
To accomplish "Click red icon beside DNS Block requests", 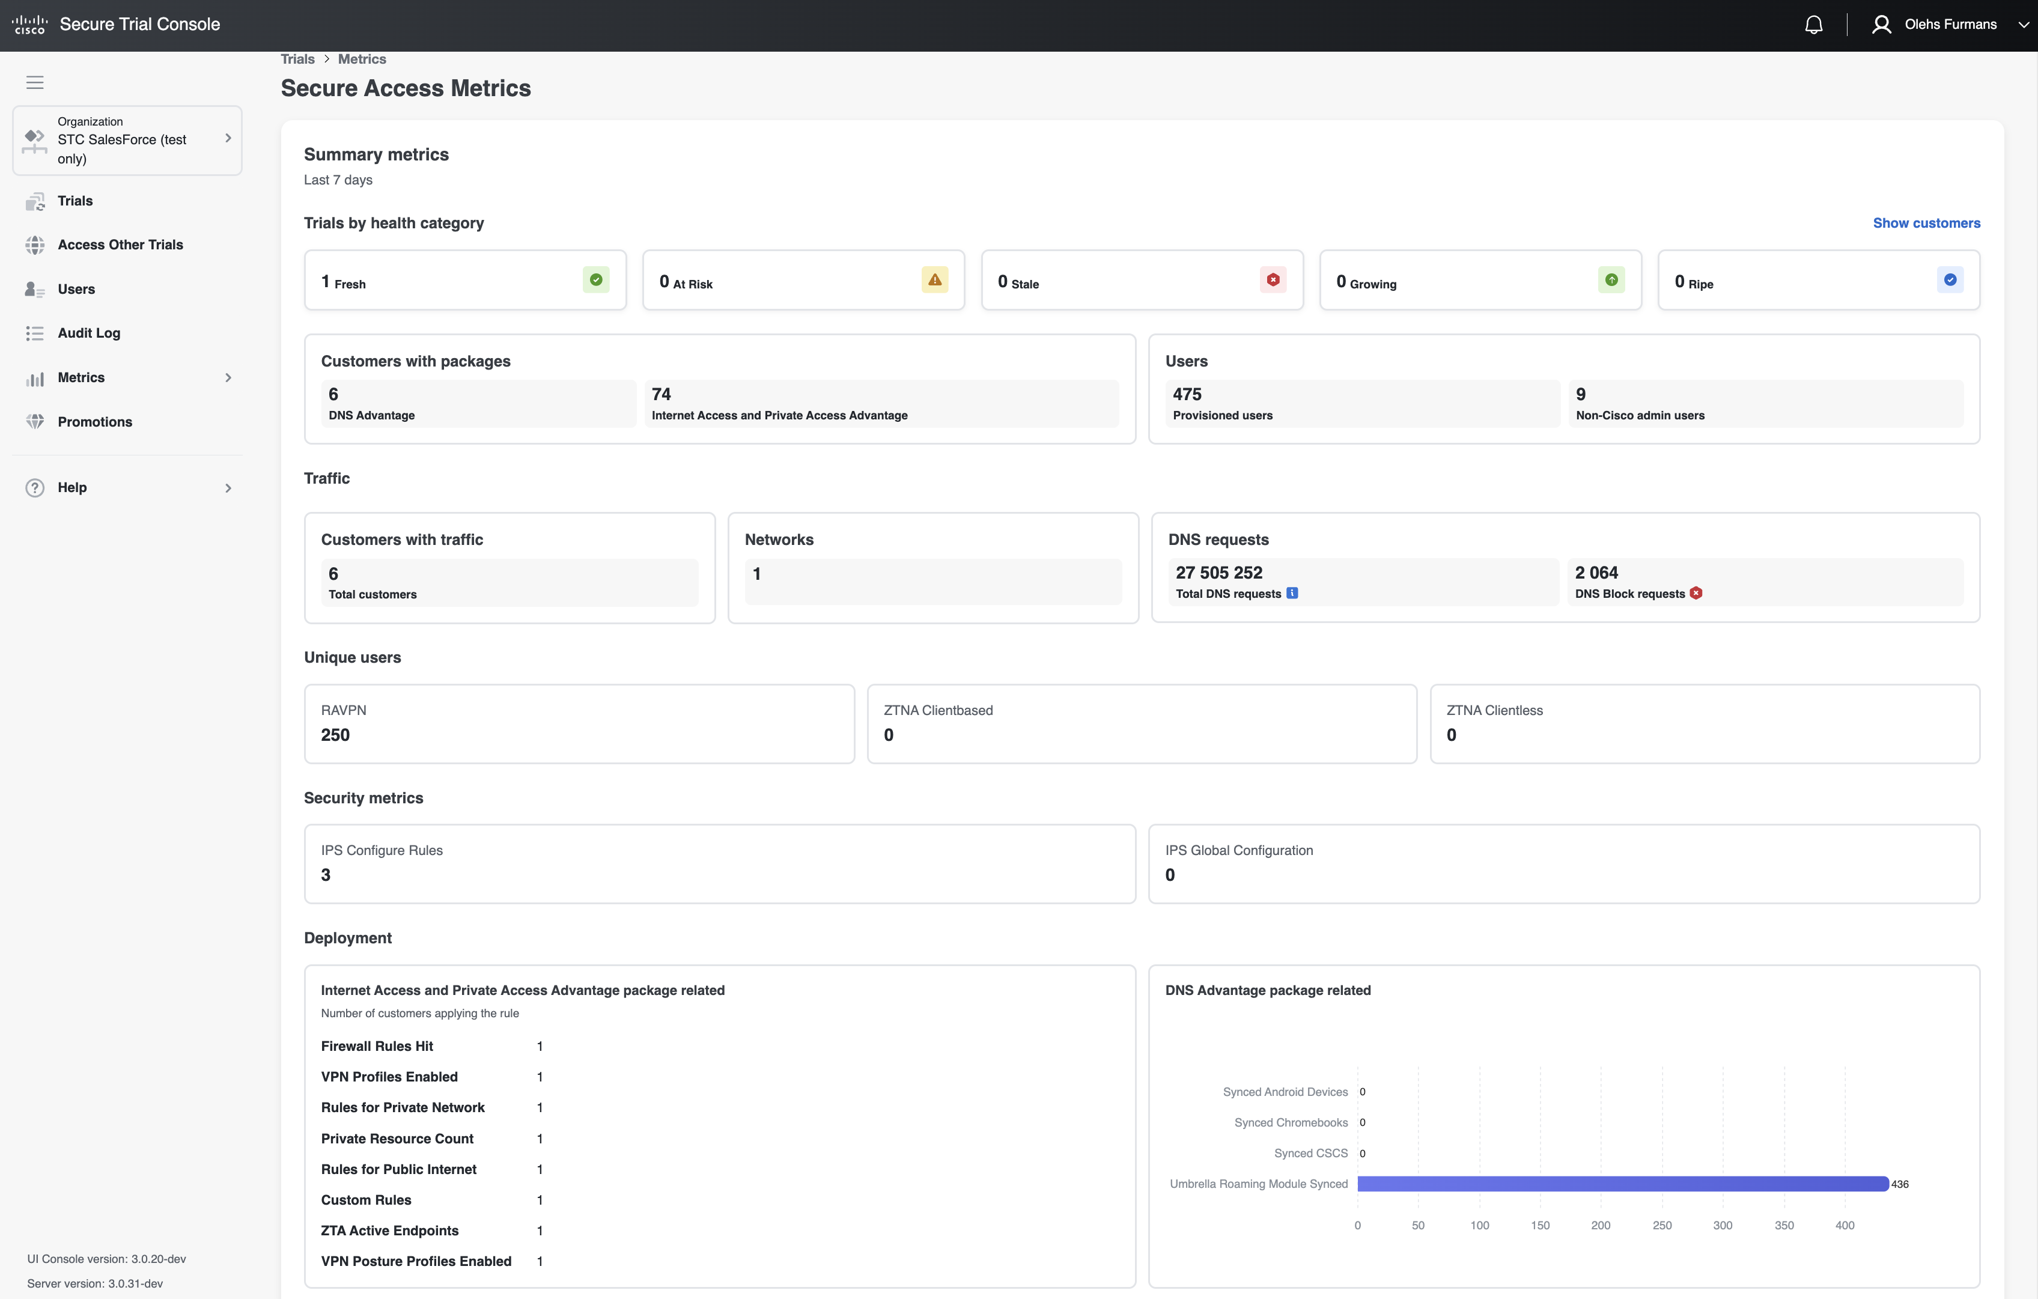I will point(1696,593).
